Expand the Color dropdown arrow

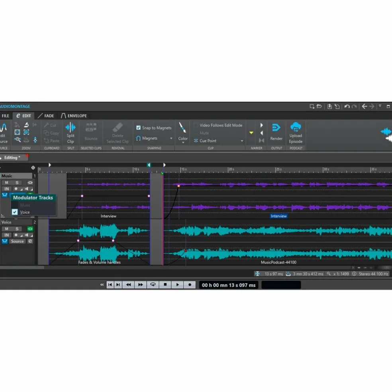pyautogui.click(x=183, y=143)
